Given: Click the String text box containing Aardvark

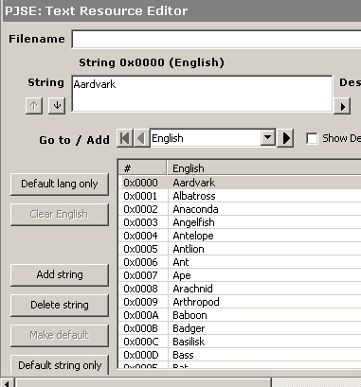Looking at the screenshot, I should tap(202, 94).
